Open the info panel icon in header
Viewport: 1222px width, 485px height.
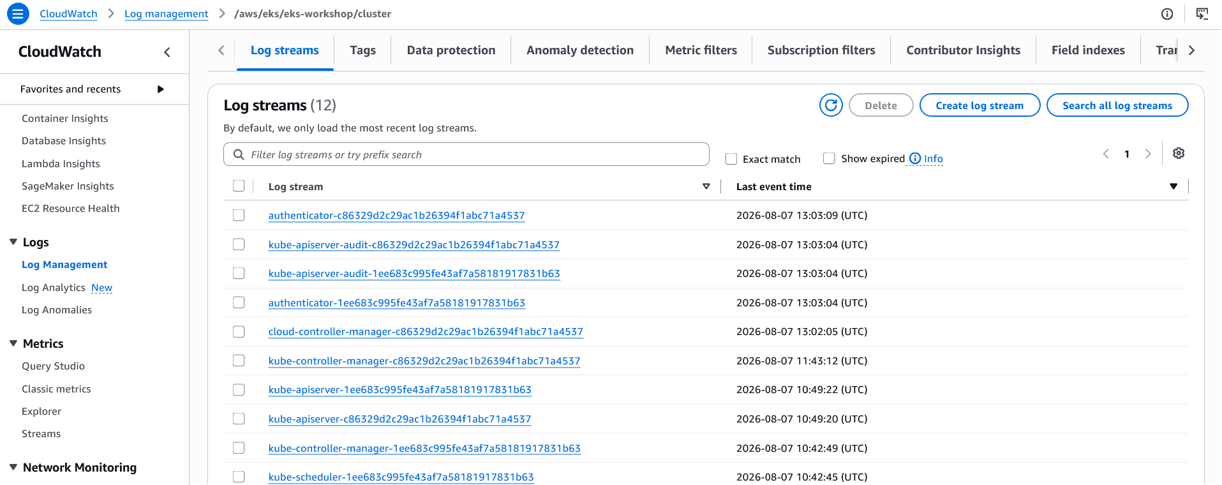tap(1167, 14)
